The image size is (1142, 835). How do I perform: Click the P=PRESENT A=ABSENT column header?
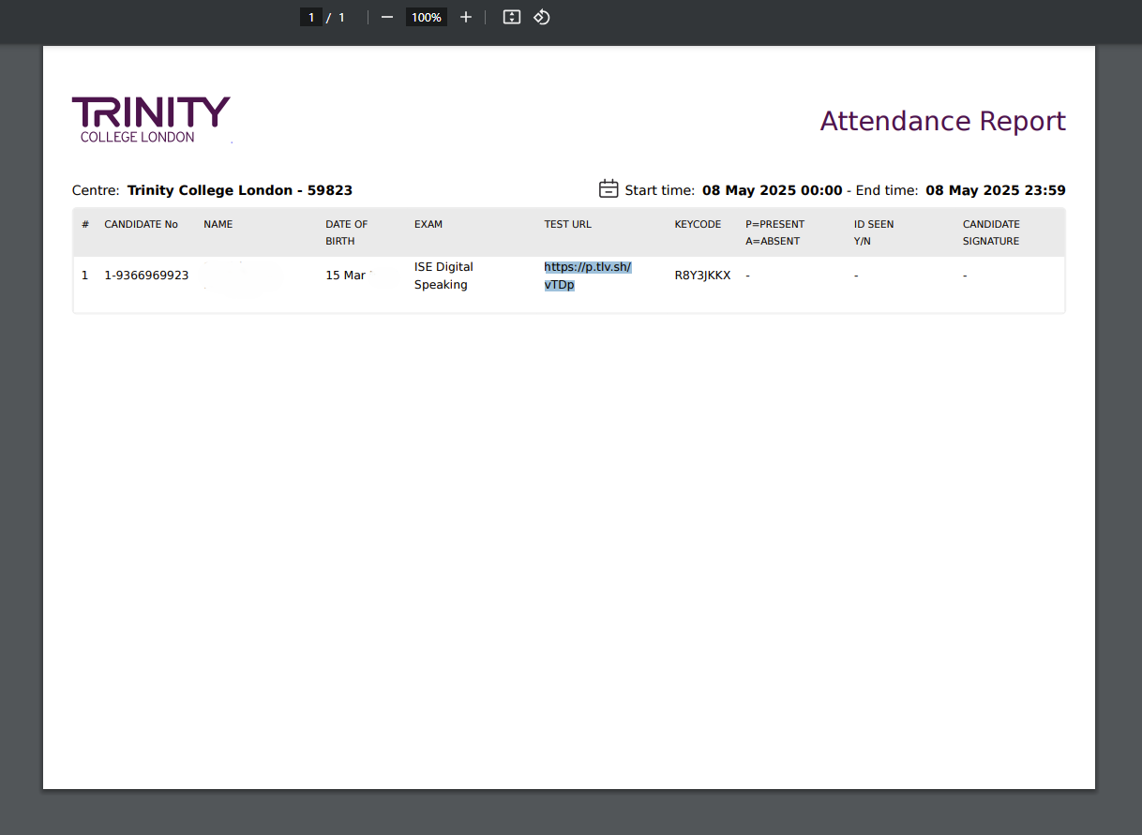coord(774,232)
